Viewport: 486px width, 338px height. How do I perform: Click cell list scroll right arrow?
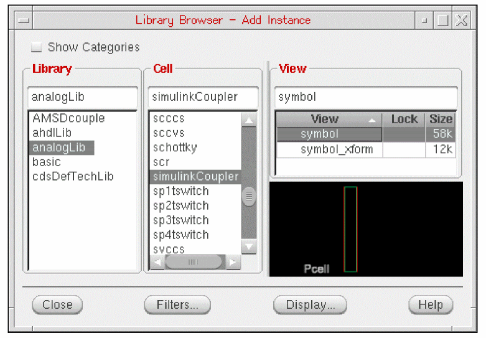pyautogui.click(x=233, y=262)
